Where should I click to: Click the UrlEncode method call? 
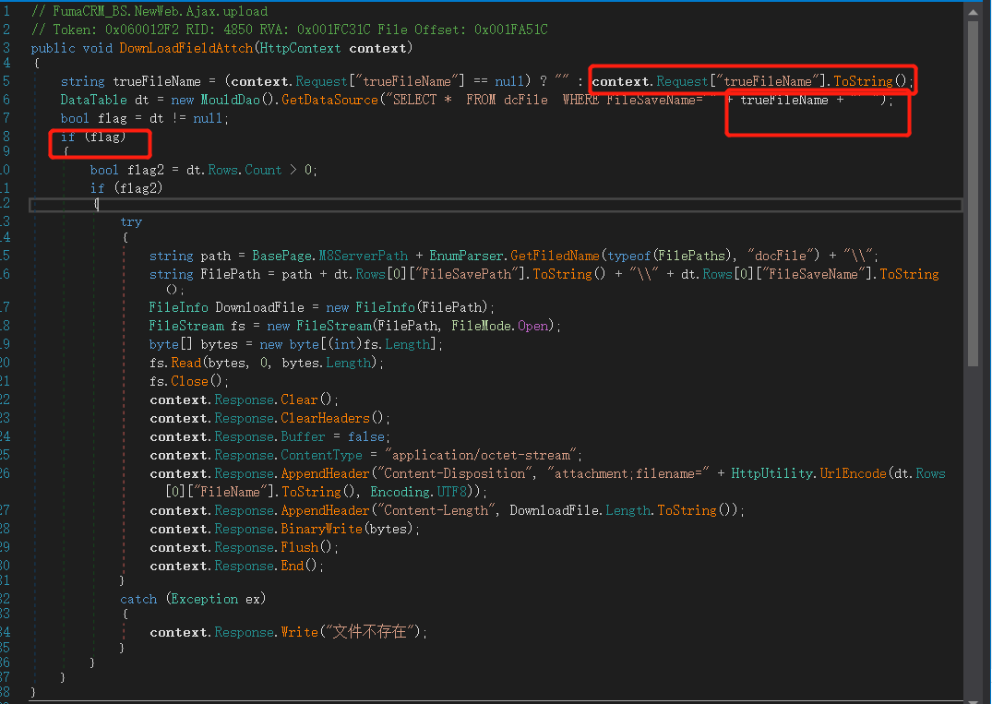pyautogui.click(x=854, y=473)
